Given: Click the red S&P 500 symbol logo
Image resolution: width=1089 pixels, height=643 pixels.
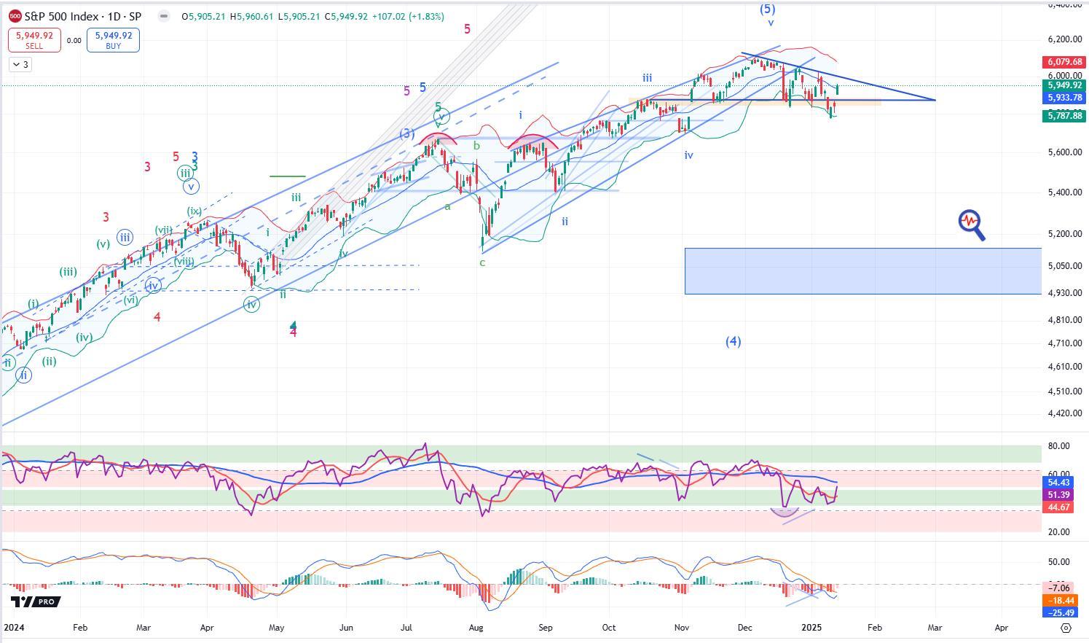Looking at the screenshot, I should (15, 16).
